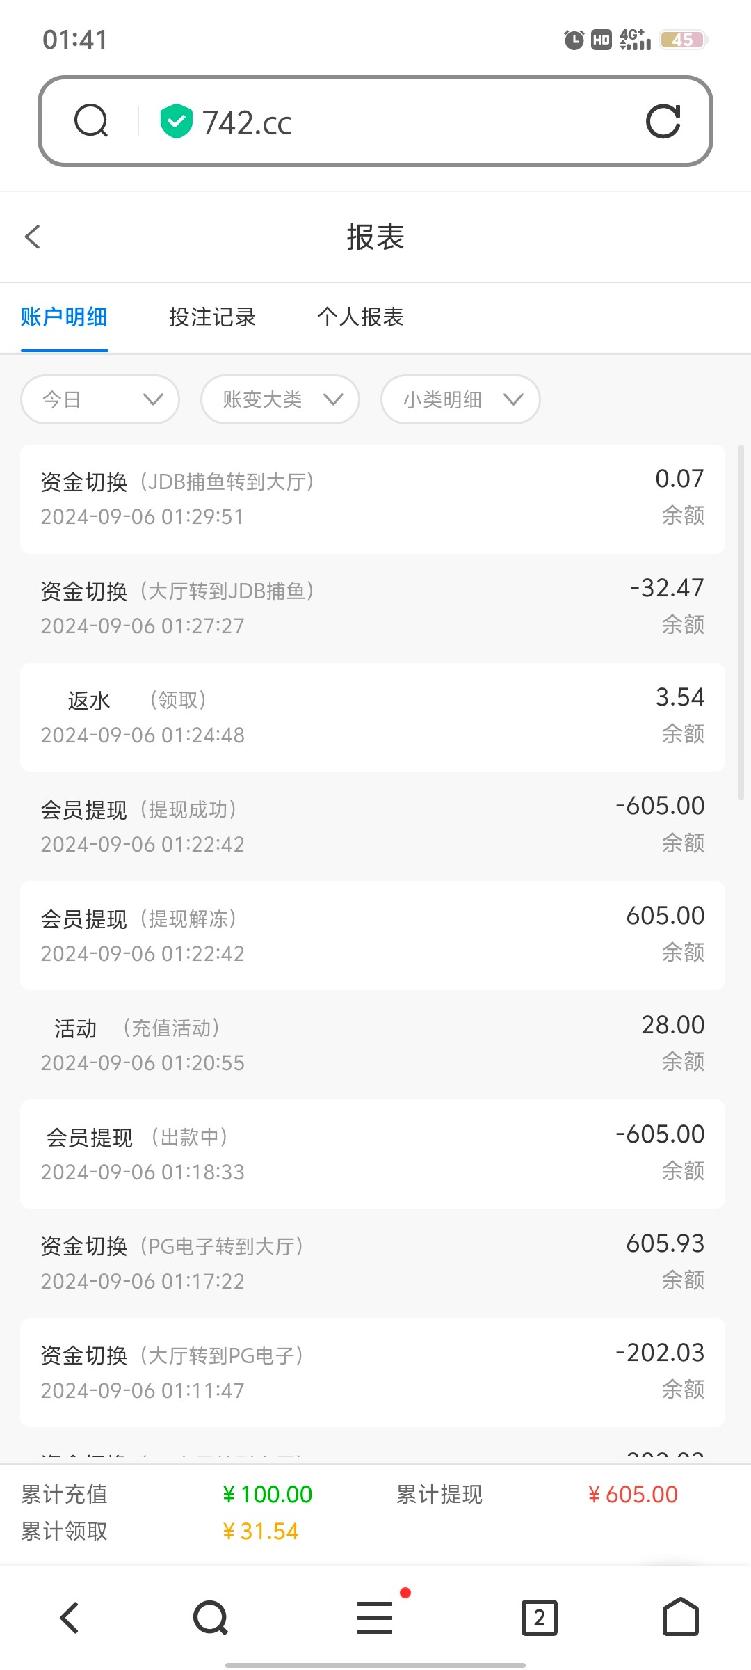Click the transaction list scrollbar
The image size is (751, 1670).
click(741, 622)
